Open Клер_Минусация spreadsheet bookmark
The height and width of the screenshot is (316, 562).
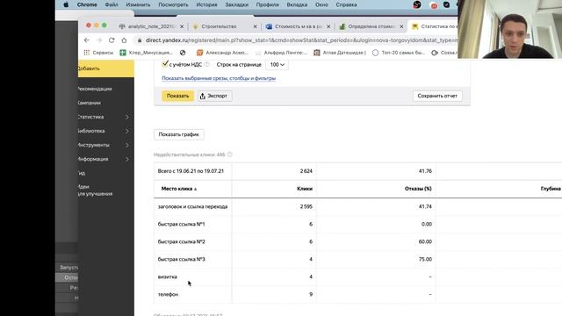(147, 53)
